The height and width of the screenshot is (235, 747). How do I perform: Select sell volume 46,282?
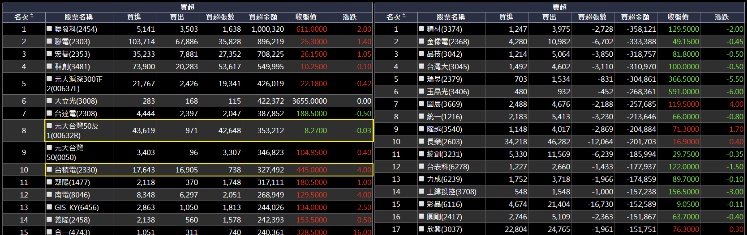pyautogui.click(x=559, y=141)
